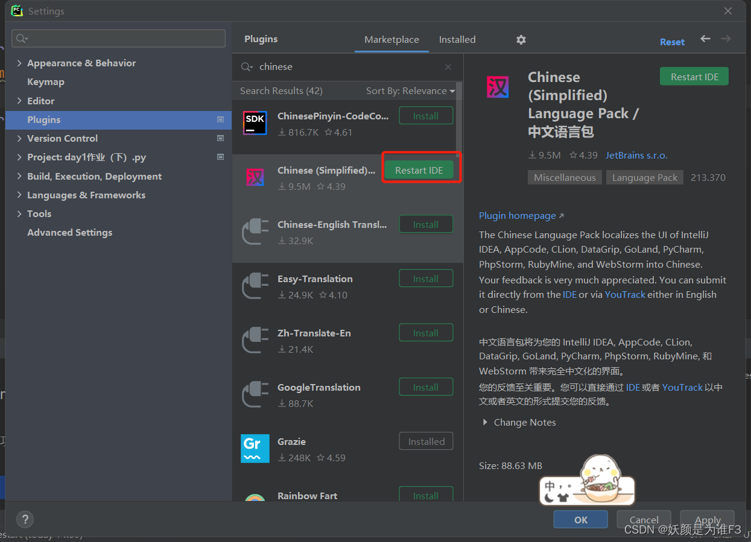751x542 pixels.
Task: Click project-level marker beside Plugins
Action: (220, 120)
